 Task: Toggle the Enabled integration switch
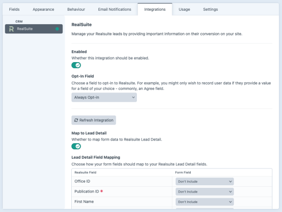click(76, 65)
